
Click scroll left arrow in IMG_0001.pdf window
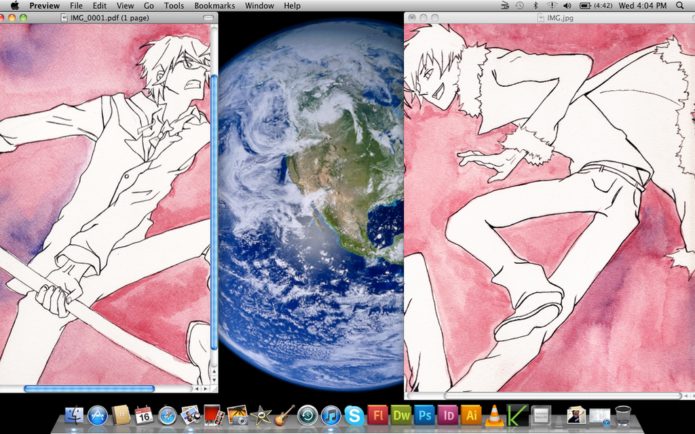[x=197, y=389]
